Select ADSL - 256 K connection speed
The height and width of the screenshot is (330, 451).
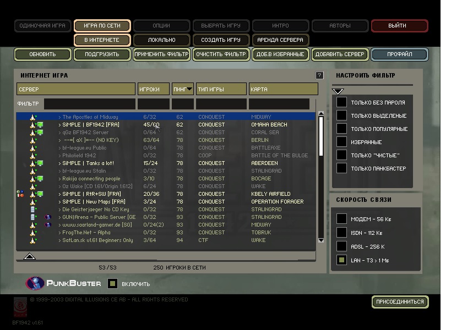(341, 246)
